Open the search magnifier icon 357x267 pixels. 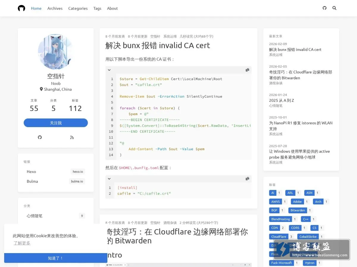(x=334, y=8)
